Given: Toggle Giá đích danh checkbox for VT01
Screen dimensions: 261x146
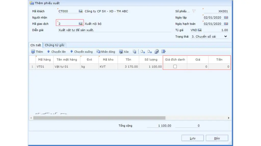Looking at the screenshot, I should 175,67.
